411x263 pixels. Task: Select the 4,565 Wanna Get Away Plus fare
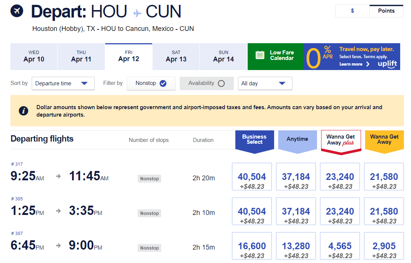(340, 245)
